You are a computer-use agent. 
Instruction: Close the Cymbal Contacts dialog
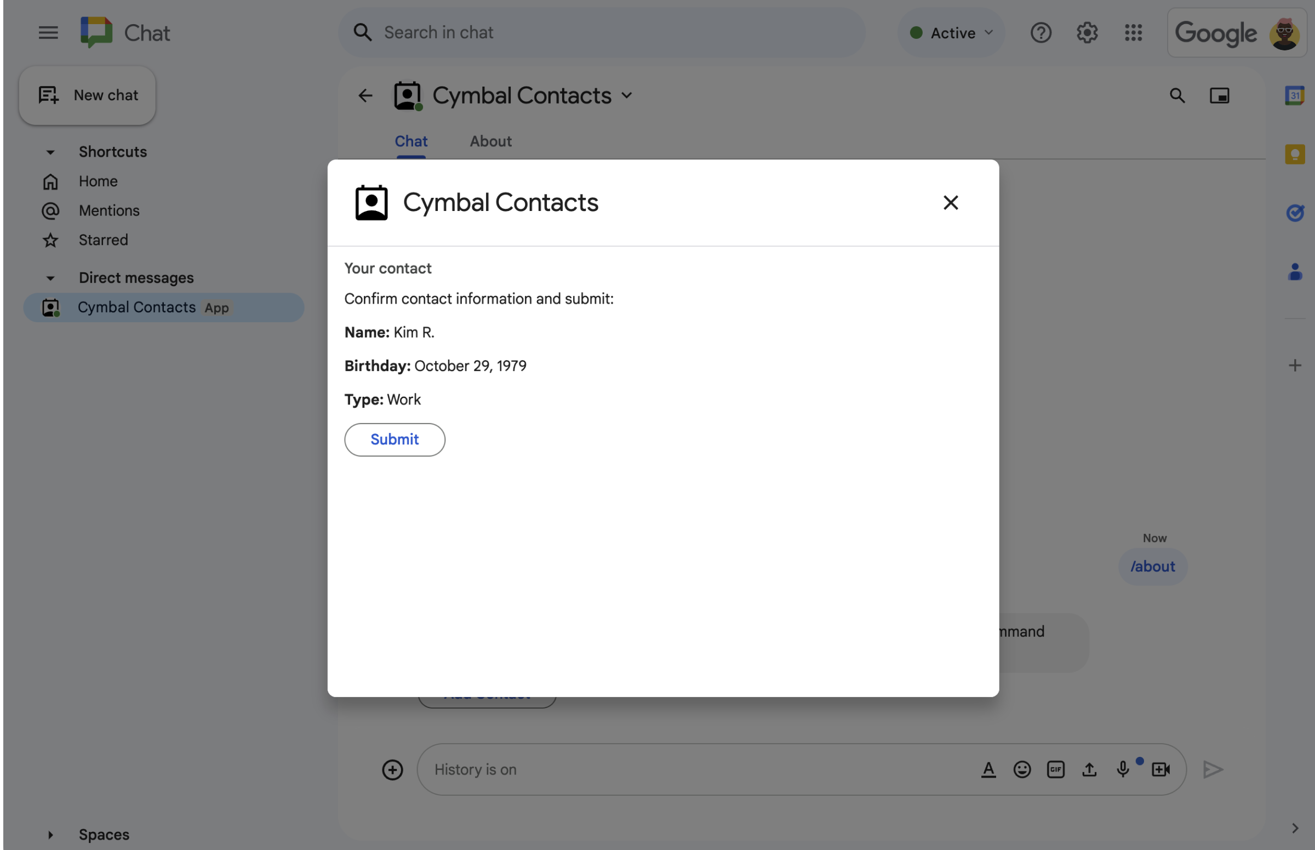[x=948, y=203]
